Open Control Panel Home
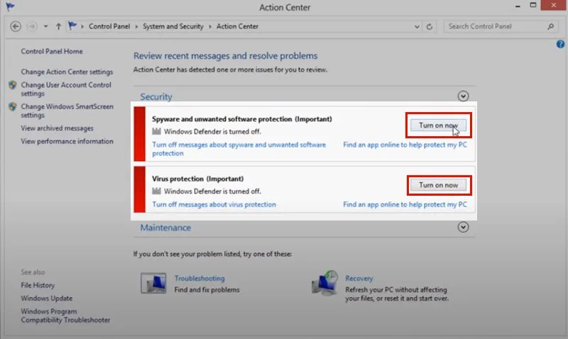Viewport: 568px width, 339px height. coord(52,51)
